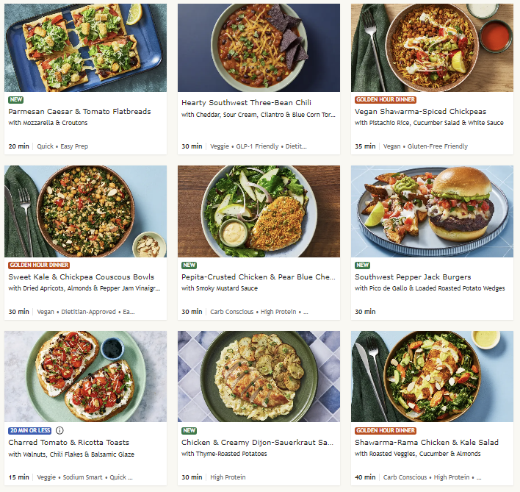Screen dimensions: 520x492
Task: Click the Southwest Pepper Jack Burgers image
Action: tap(432, 211)
